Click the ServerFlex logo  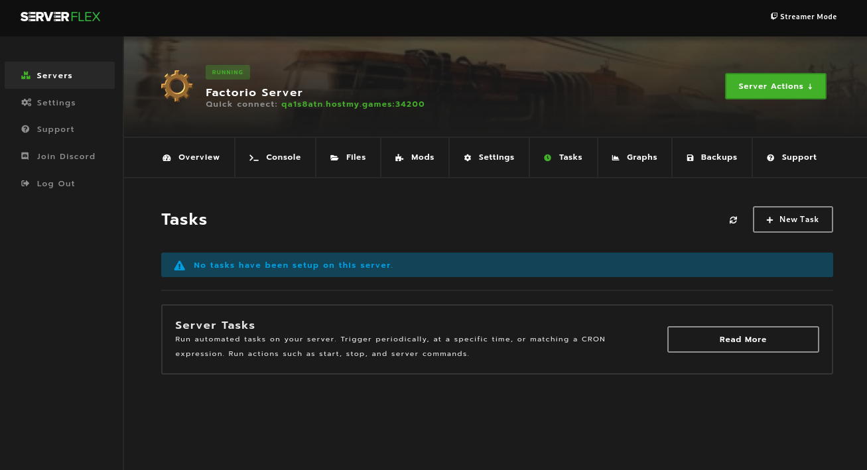tap(60, 17)
